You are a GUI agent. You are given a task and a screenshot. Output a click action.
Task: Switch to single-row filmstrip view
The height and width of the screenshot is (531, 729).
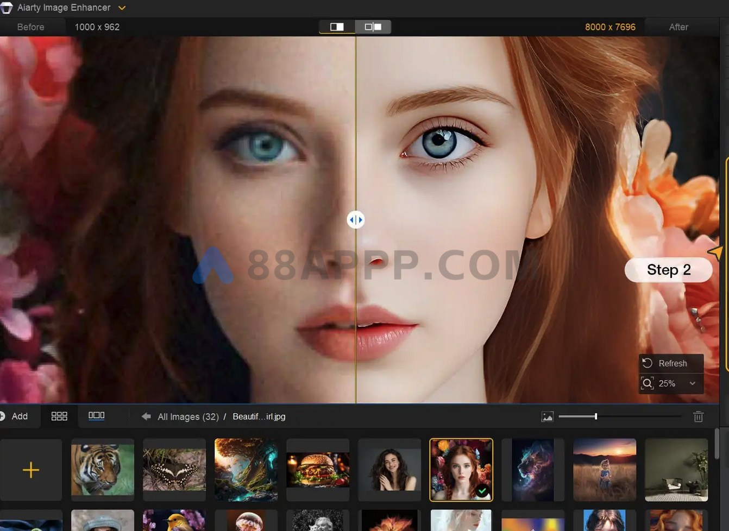[97, 416]
